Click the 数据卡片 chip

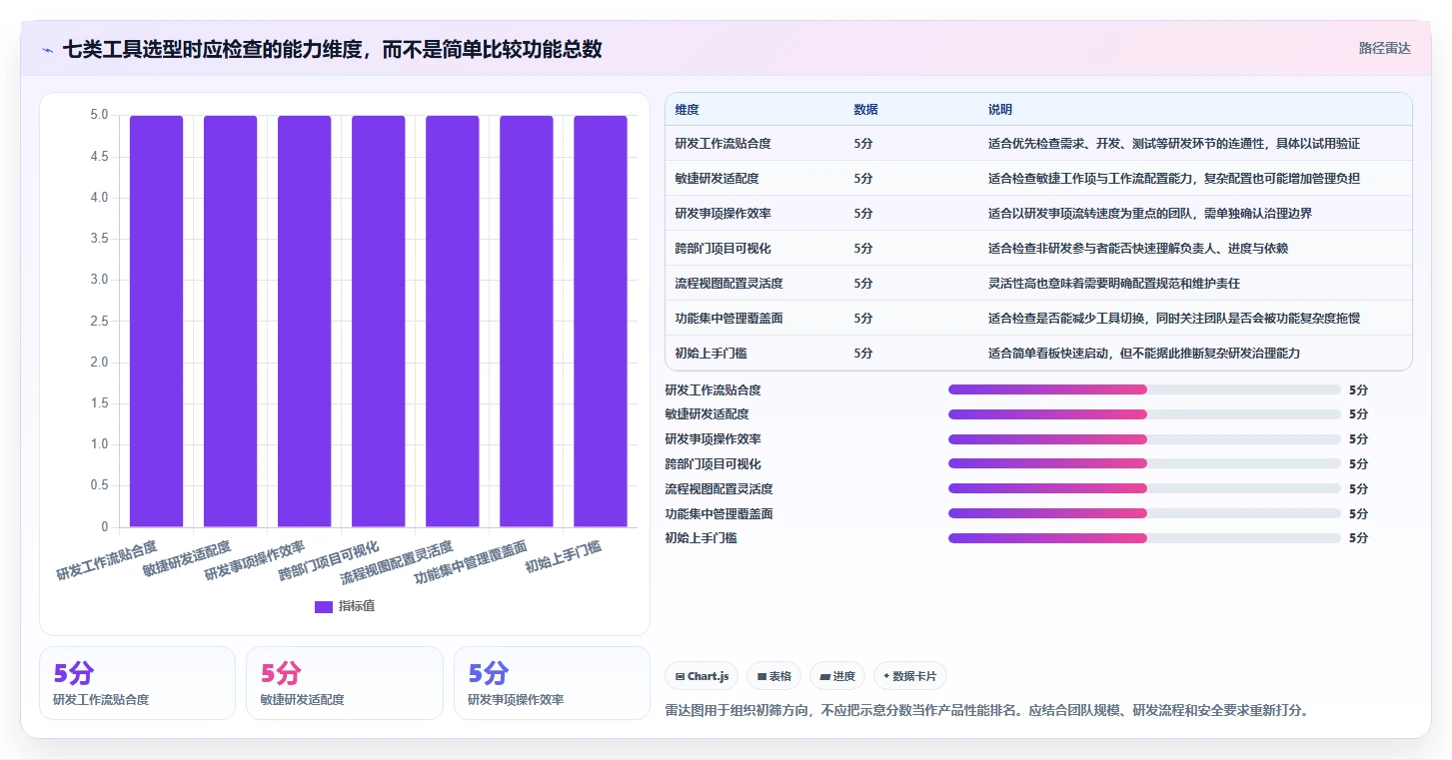909,676
